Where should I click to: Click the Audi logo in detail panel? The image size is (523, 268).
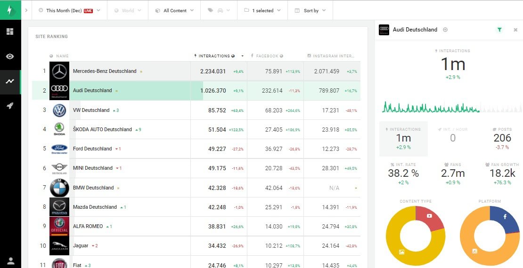coord(384,30)
